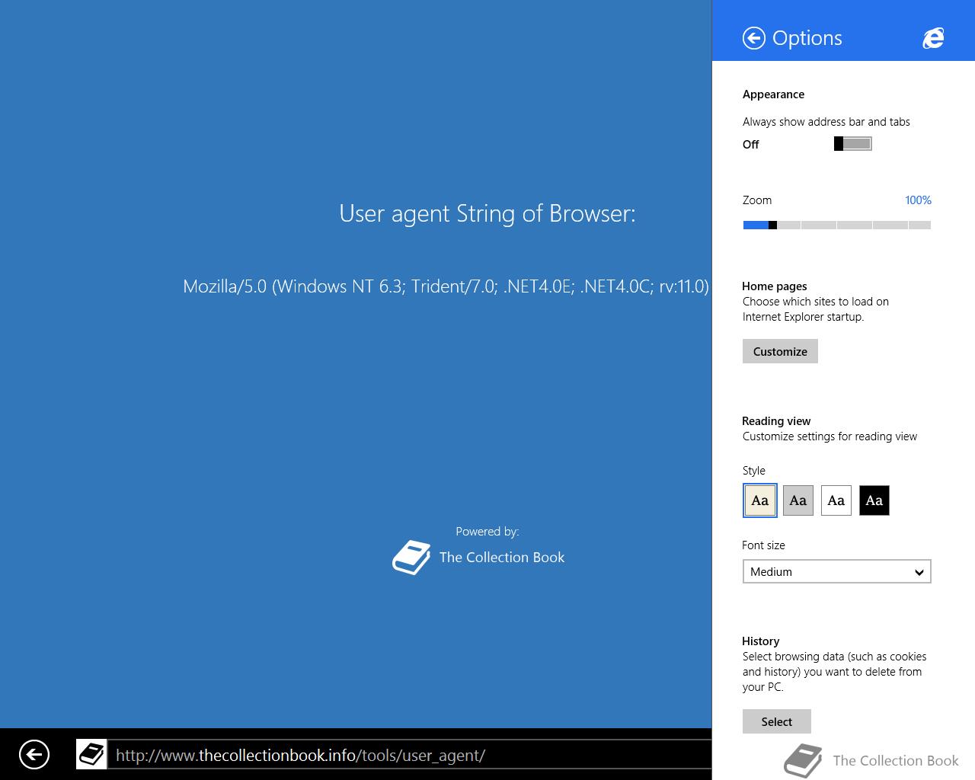Screen dimensions: 975x780
Task: Click the browser back arrow button
Action: (x=34, y=755)
